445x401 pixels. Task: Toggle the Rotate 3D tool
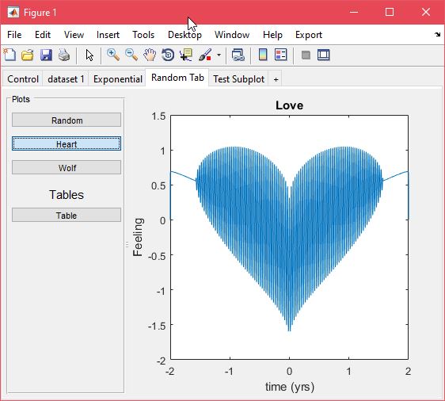click(168, 55)
